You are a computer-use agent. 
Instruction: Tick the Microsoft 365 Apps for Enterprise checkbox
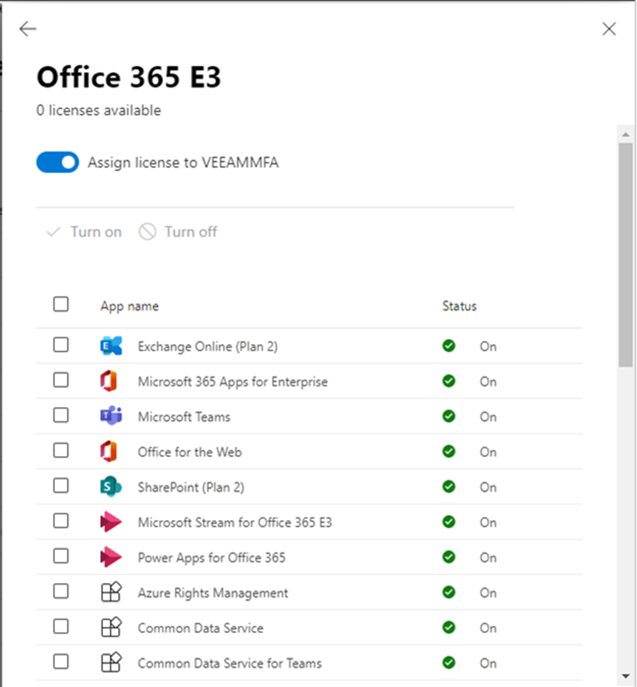pyautogui.click(x=61, y=381)
